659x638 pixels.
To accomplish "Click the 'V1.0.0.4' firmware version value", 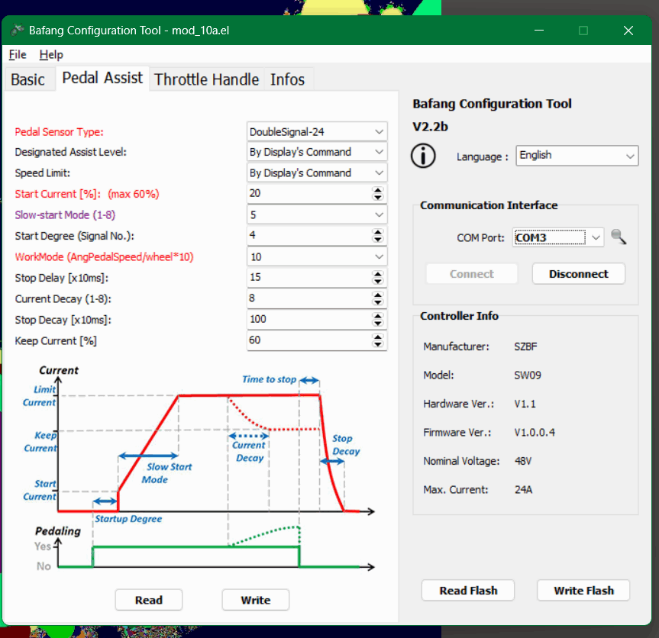I will (535, 432).
